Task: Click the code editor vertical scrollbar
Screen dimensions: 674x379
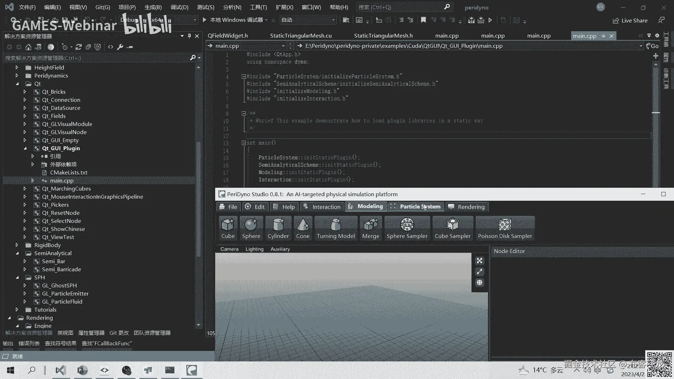Action: coord(655,140)
